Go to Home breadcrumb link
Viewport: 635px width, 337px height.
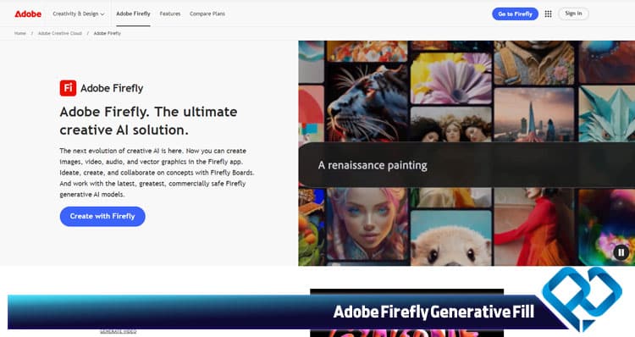(20, 33)
